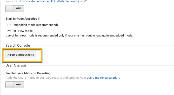The image size is (174, 95).
Task: Click the Enable Users Metric in Reporting heading
Action: tap(28, 73)
